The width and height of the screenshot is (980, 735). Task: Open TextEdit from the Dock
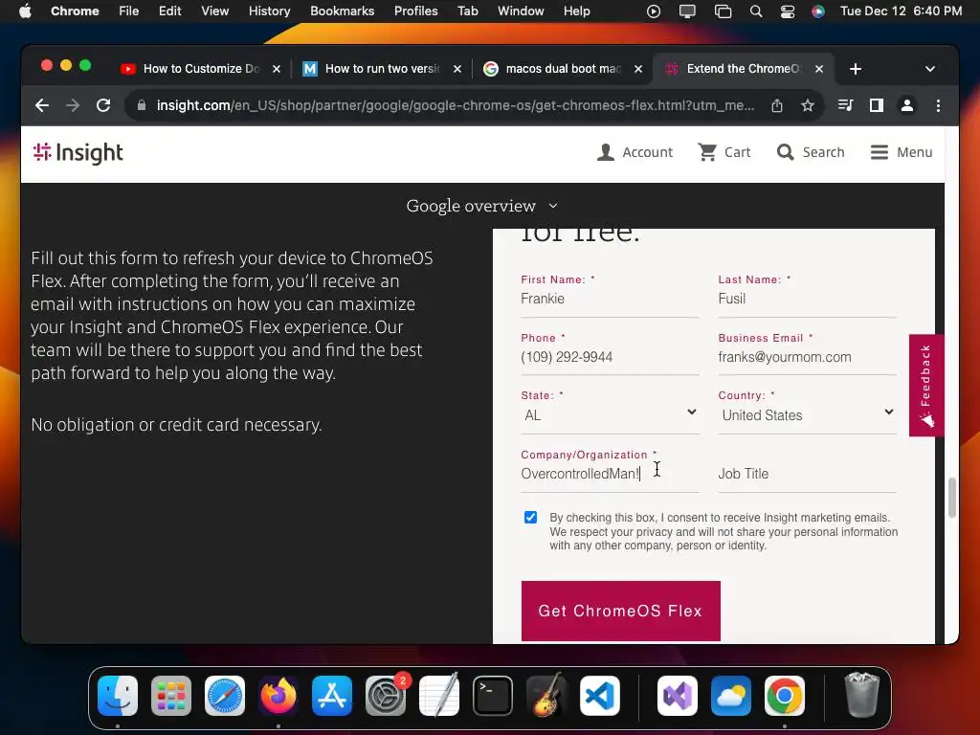click(x=439, y=696)
